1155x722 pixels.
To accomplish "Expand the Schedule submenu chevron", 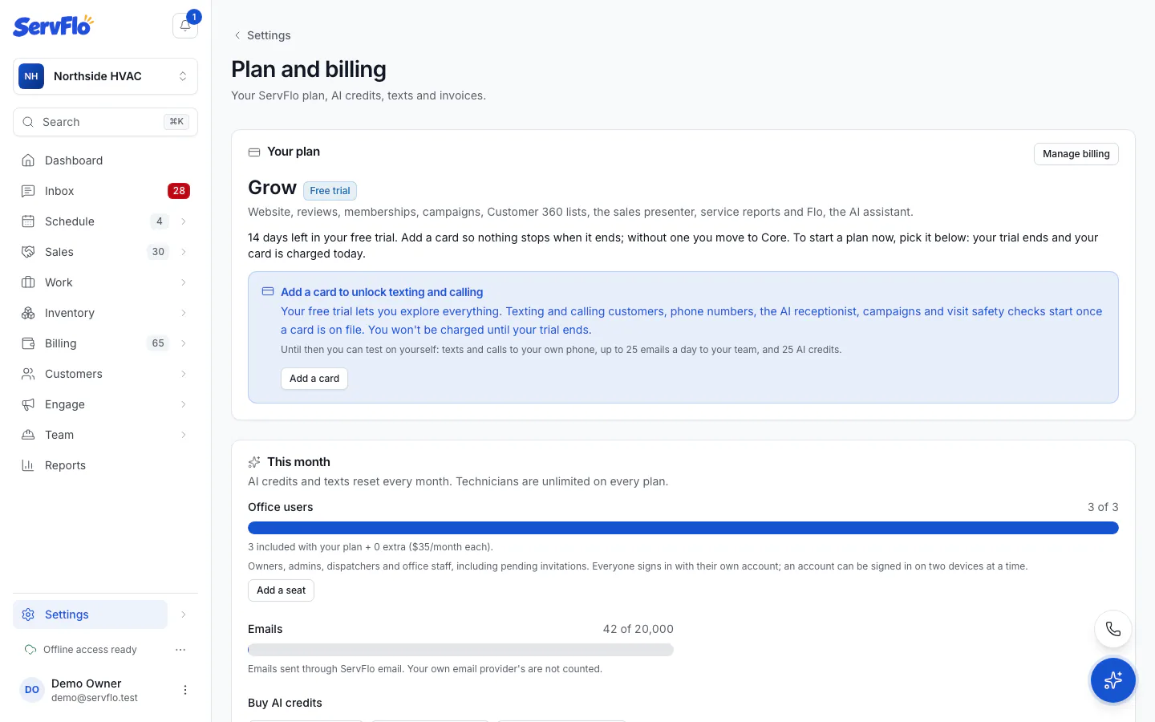I will (x=184, y=221).
